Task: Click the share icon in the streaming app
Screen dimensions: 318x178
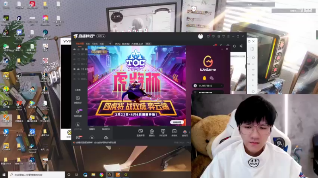Action: pyautogui.click(x=241, y=46)
